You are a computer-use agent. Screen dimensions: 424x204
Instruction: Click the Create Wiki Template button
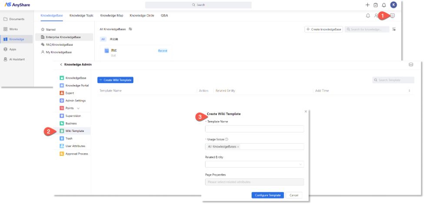coord(115,80)
